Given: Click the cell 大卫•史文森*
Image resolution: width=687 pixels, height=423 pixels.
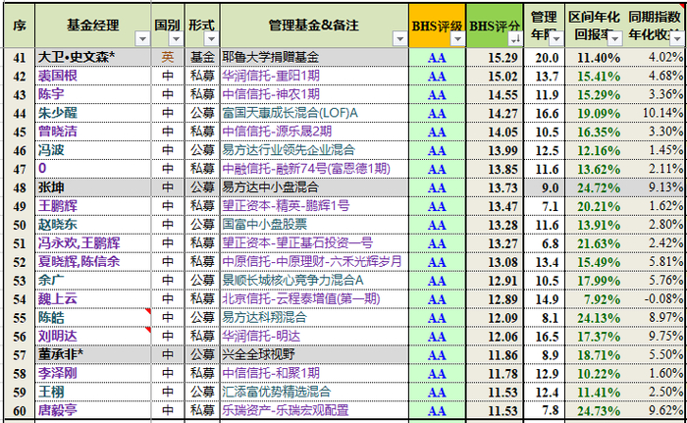Looking at the screenshot, I should pyautogui.click(x=93, y=57).
